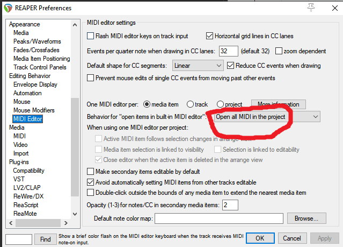
Task: Open Envelope Display preferences page
Action: [x=35, y=84]
